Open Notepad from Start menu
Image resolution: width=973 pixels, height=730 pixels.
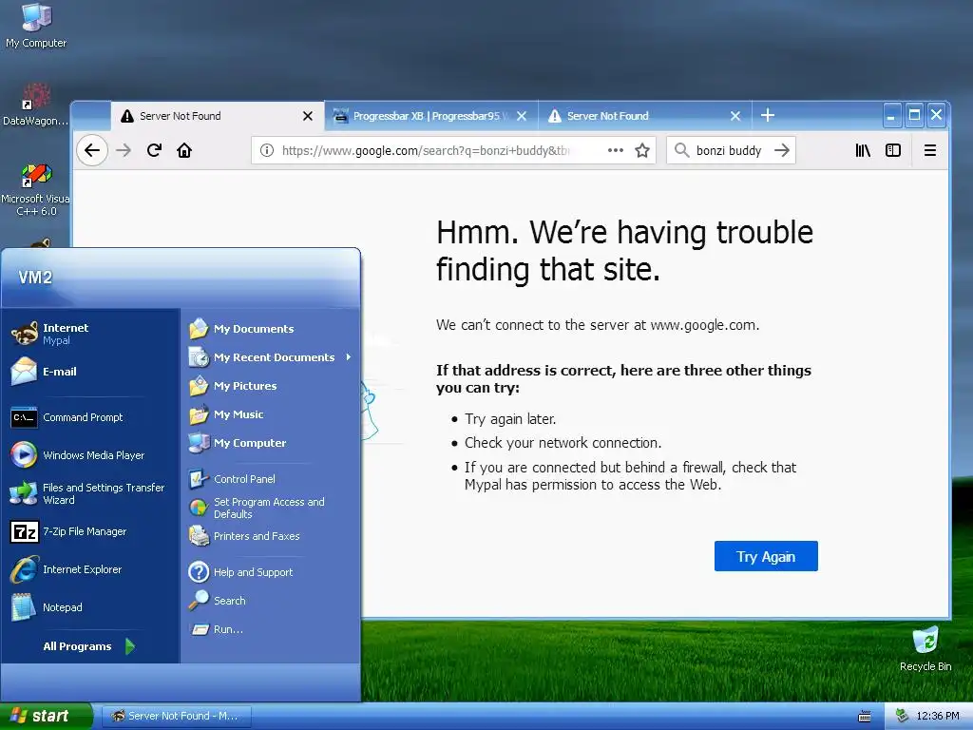tap(90, 607)
